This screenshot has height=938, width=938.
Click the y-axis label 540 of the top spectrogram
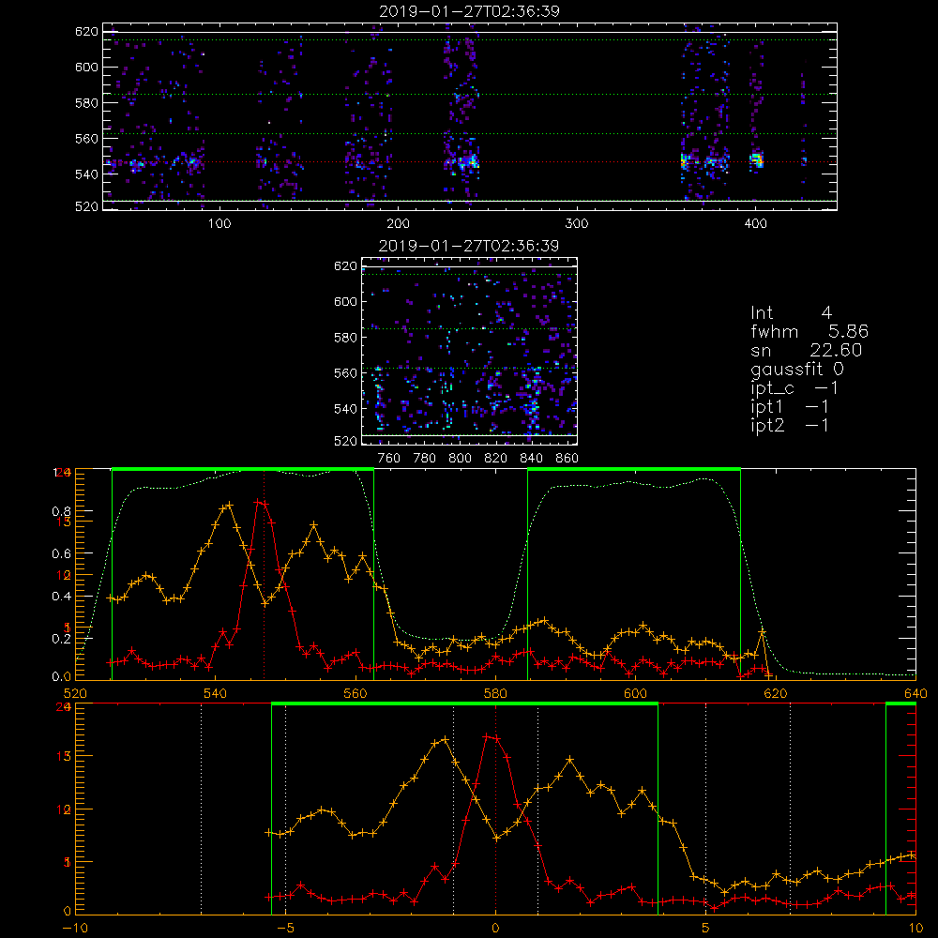pos(86,174)
